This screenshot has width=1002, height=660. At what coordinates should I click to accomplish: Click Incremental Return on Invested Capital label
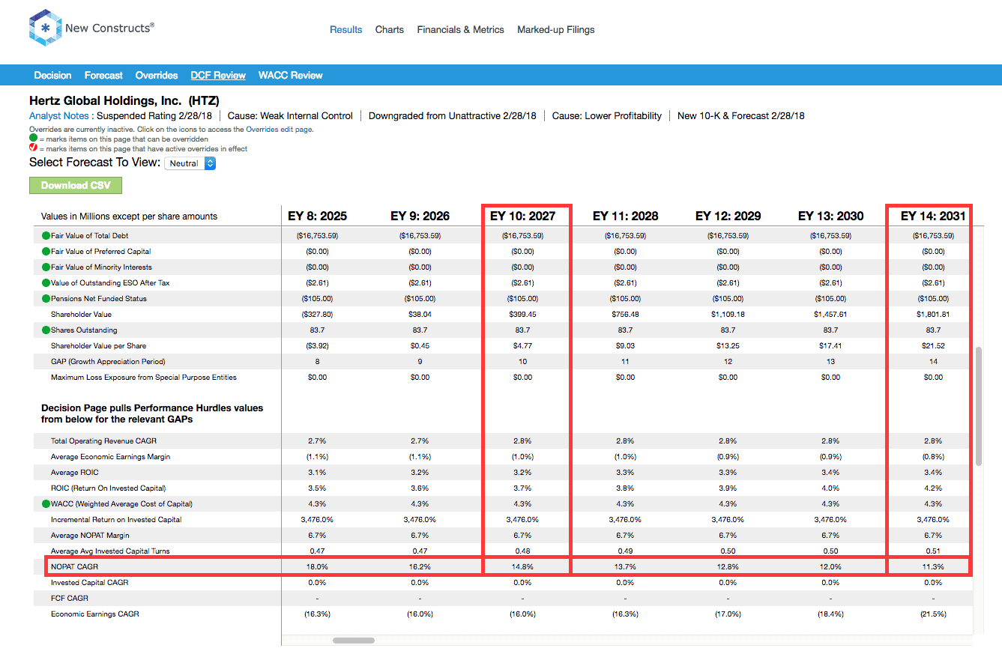116,520
